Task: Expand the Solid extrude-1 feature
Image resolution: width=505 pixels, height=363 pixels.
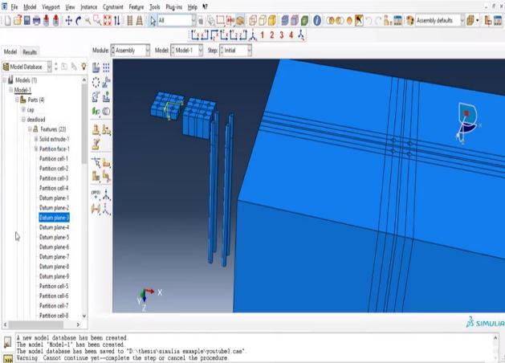Action: tap(36, 139)
